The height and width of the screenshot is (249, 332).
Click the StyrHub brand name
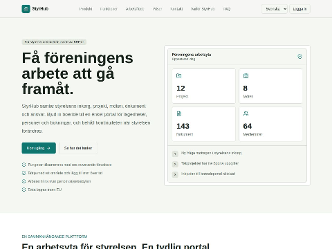(x=40, y=9)
